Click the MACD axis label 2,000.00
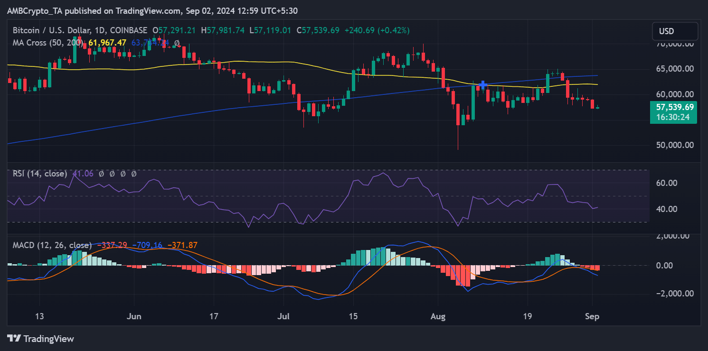Viewport: 708px width, 351px height. pos(673,236)
